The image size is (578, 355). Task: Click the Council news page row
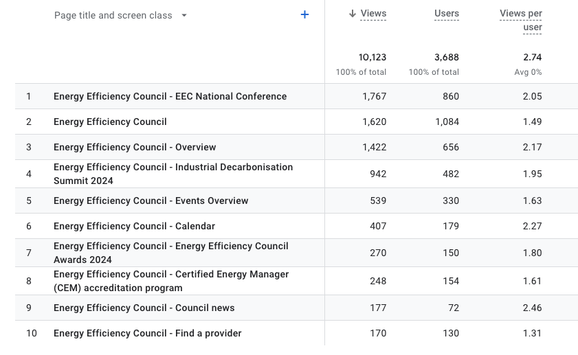pyautogui.click(x=144, y=308)
